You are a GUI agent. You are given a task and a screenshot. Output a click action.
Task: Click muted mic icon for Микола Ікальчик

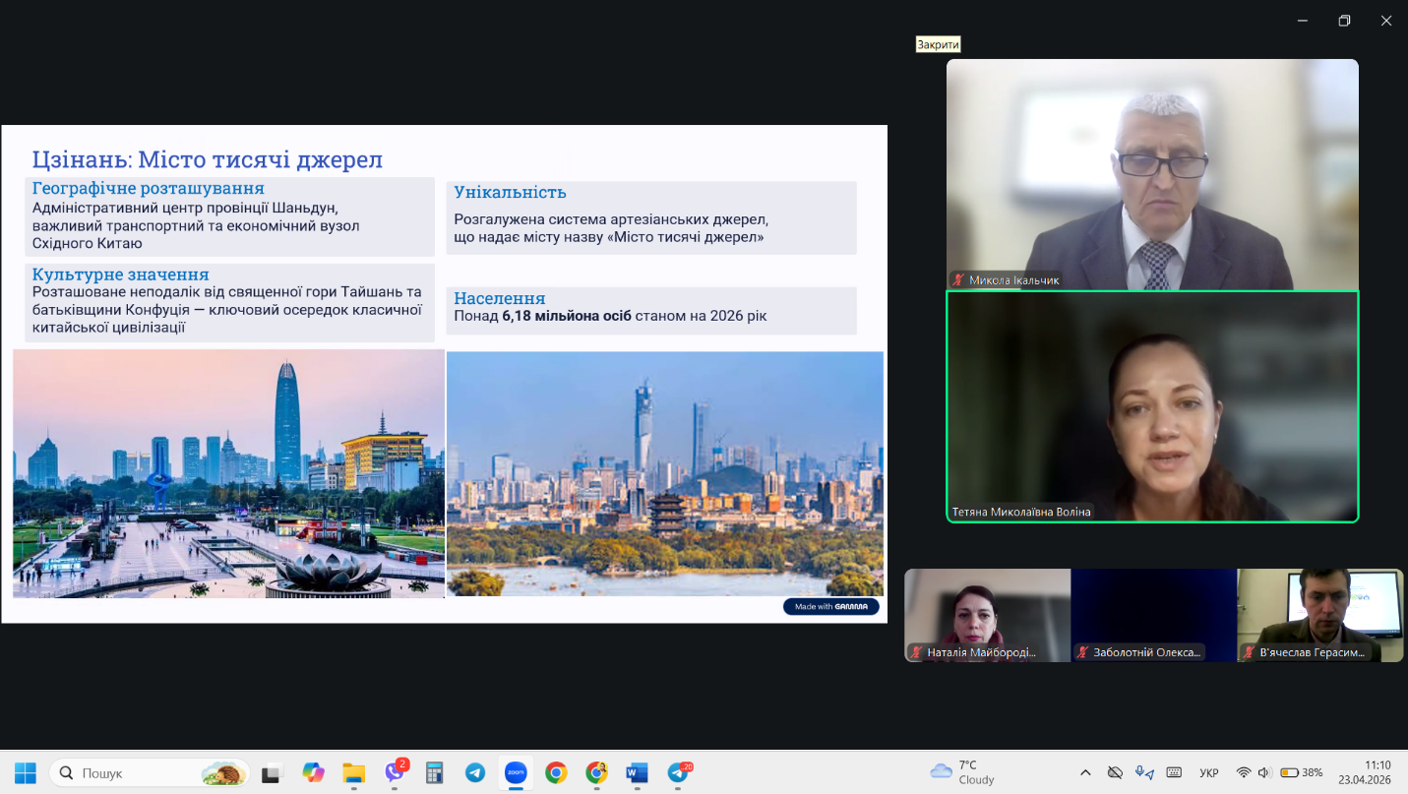pyautogui.click(x=958, y=280)
